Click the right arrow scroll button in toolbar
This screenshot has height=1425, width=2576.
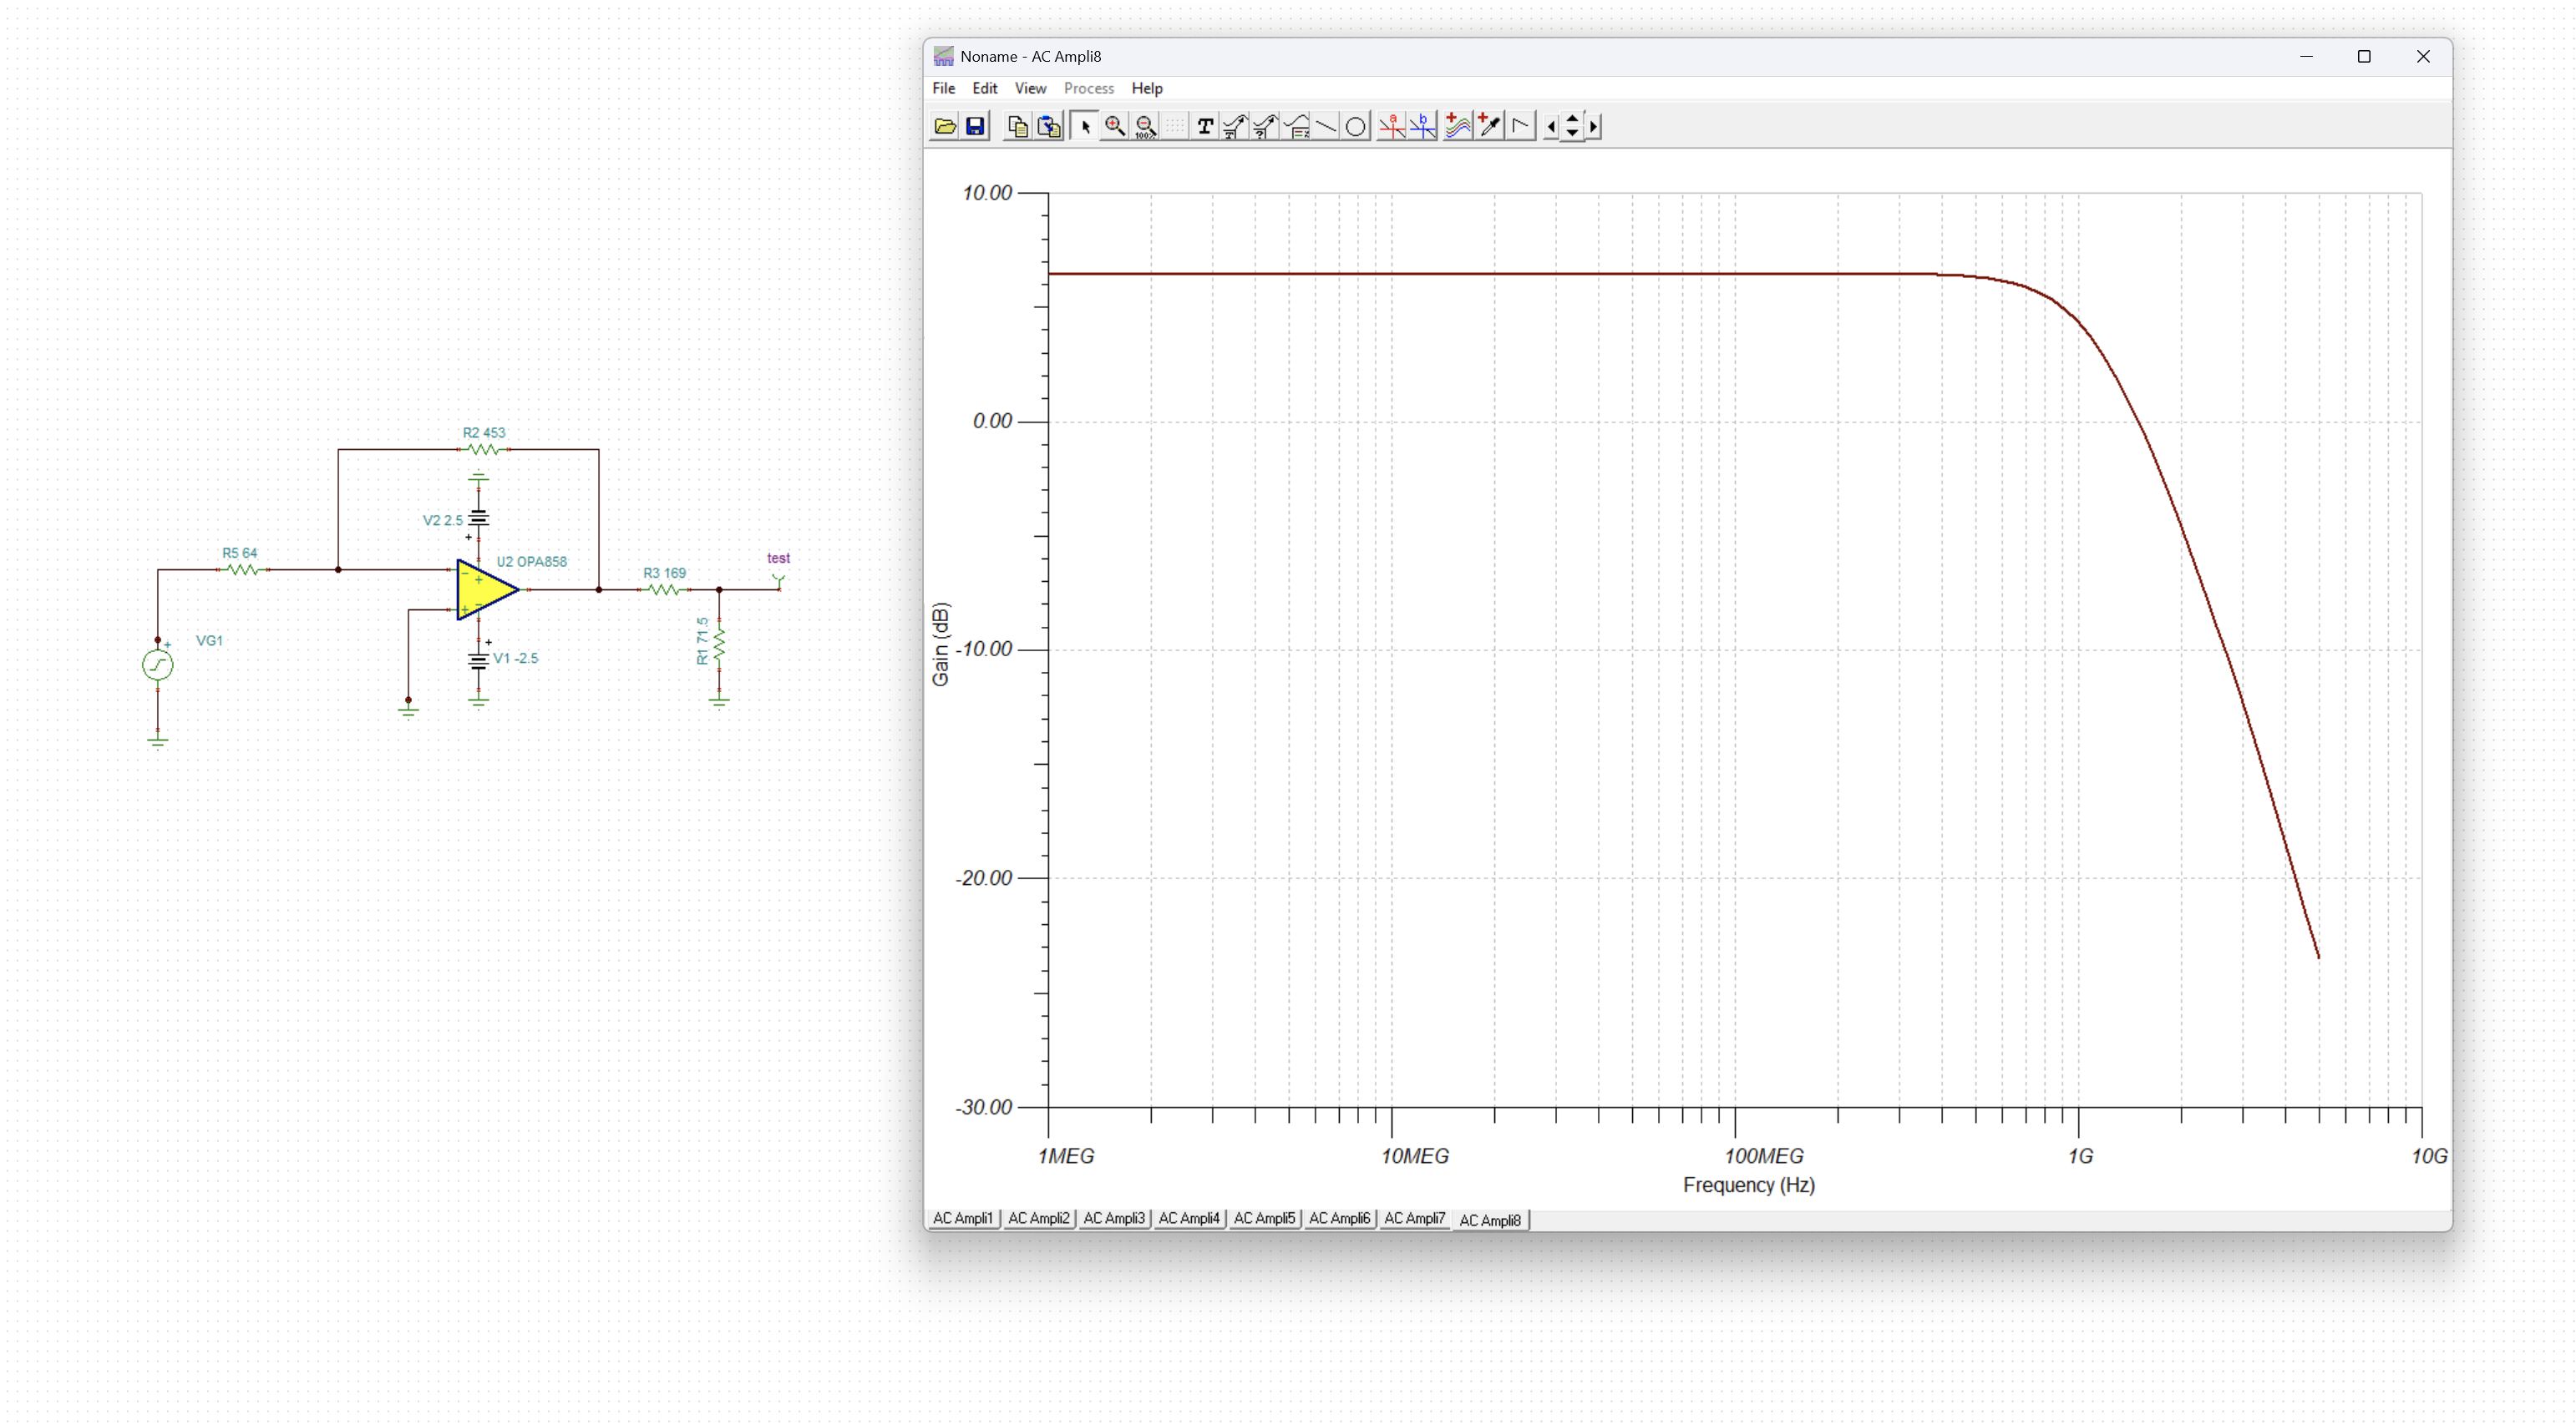1593,126
